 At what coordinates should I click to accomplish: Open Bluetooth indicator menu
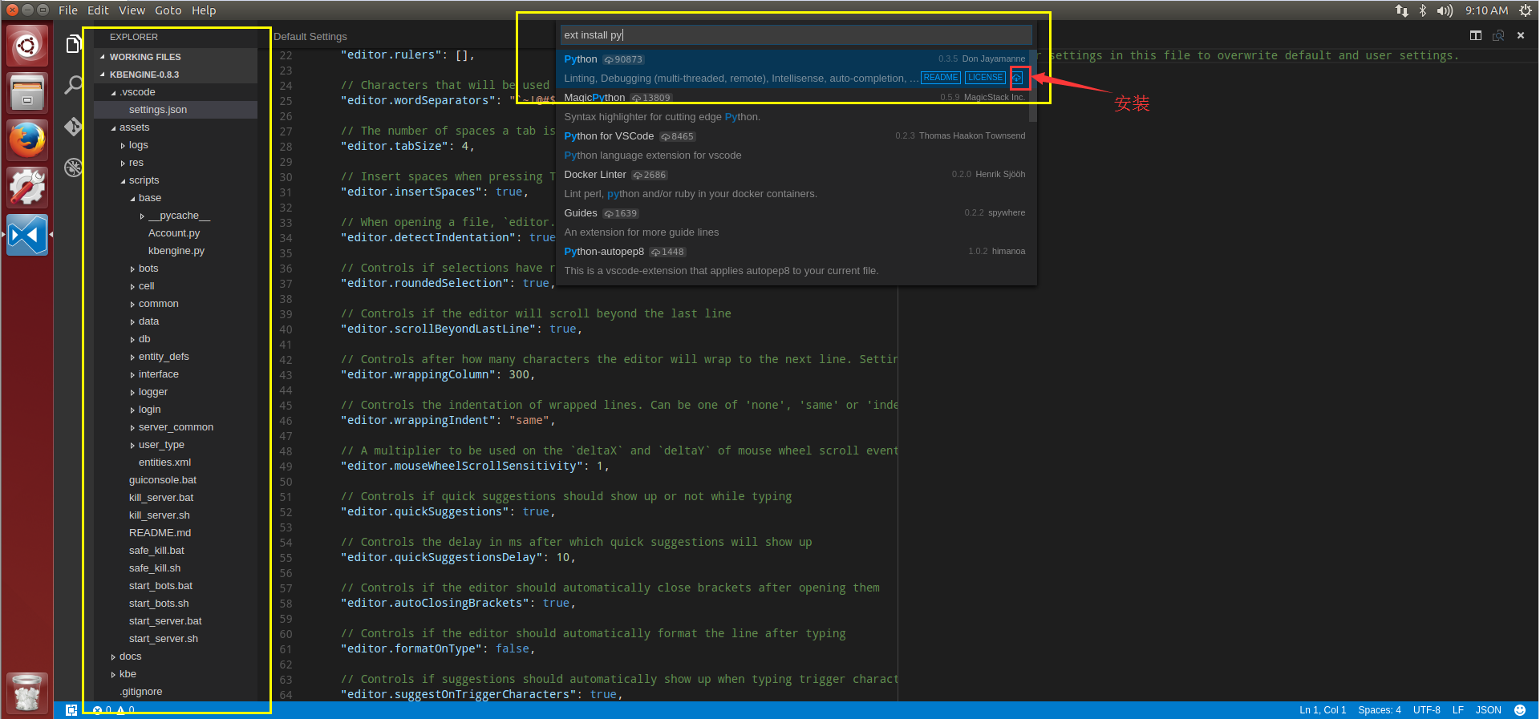click(1423, 10)
